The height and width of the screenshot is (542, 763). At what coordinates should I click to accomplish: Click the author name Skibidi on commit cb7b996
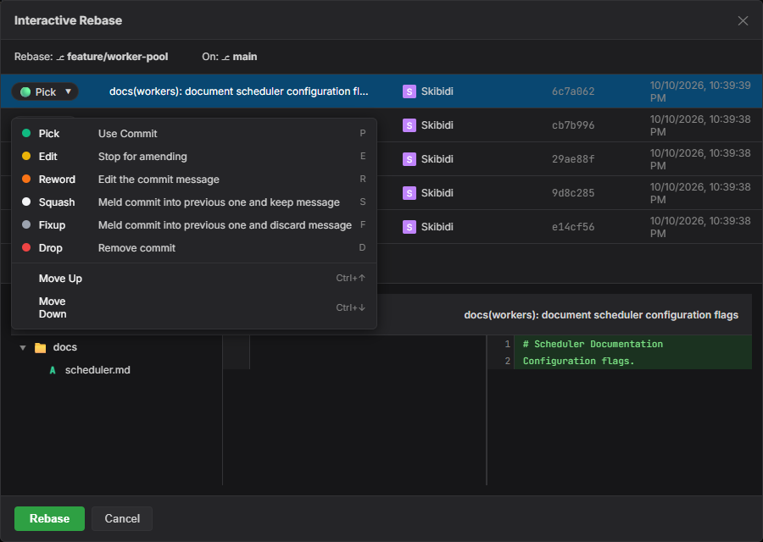[x=437, y=125]
